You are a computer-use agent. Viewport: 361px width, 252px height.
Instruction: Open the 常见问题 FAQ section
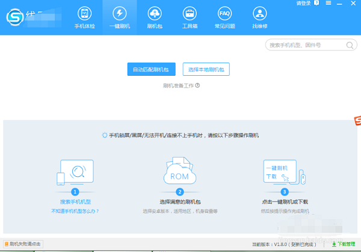(224, 17)
